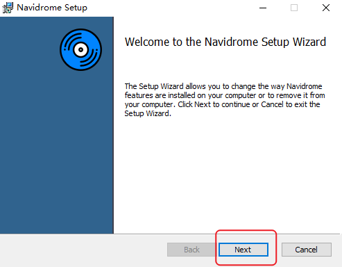Click the Welcome to Navidrome Setup Wizard heading
This screenshot has width=342, height=267.
[225, 42]
